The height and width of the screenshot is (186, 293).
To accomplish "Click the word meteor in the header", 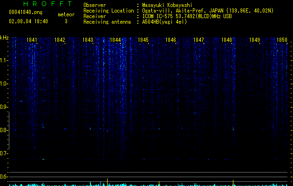I will (66, 14).
